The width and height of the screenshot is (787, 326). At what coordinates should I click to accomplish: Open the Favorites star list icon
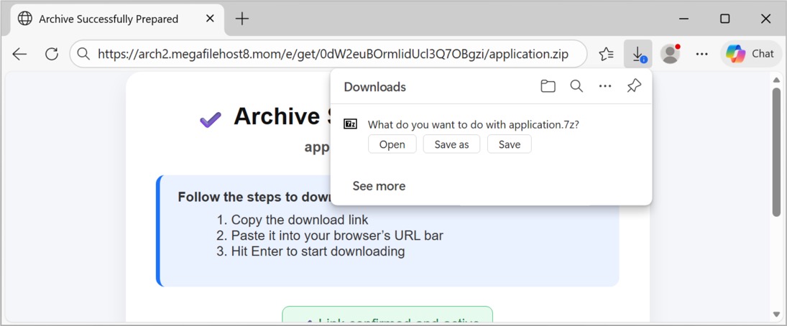(606, 54)
